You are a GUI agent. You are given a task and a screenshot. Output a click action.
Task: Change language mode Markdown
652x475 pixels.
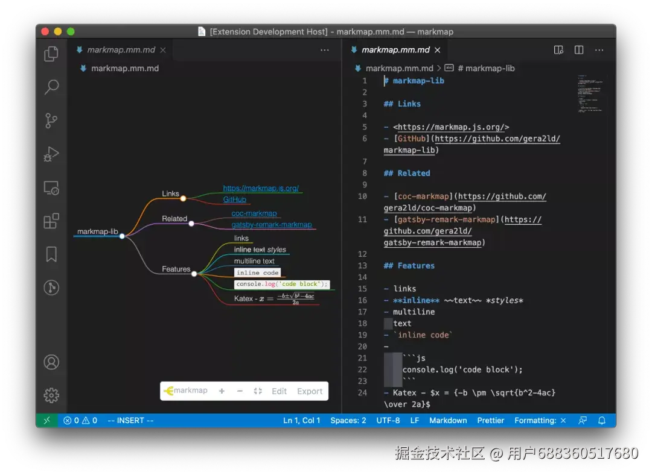tap(448, 420)
